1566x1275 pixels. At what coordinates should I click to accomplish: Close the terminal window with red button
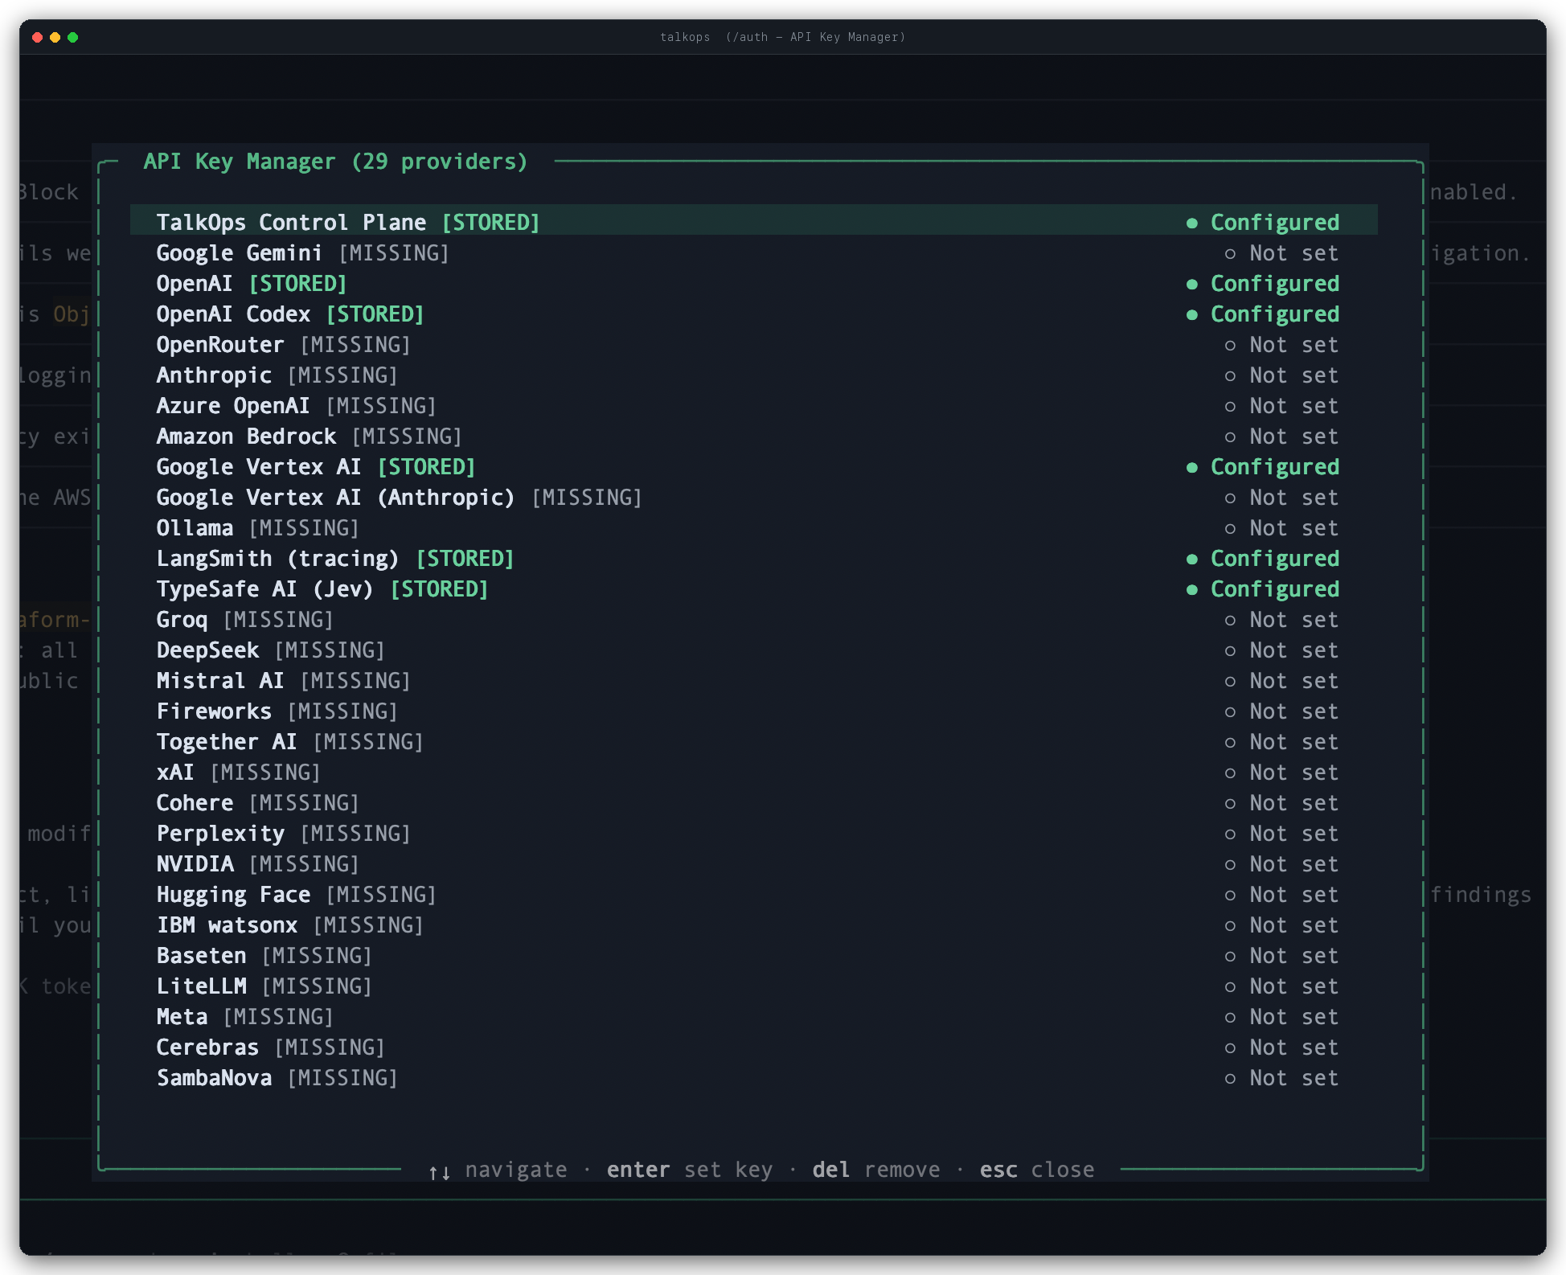pos(37,37)
